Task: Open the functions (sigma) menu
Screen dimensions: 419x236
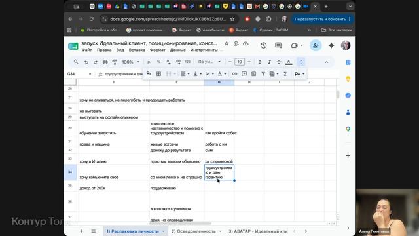Action: (285, 74)
